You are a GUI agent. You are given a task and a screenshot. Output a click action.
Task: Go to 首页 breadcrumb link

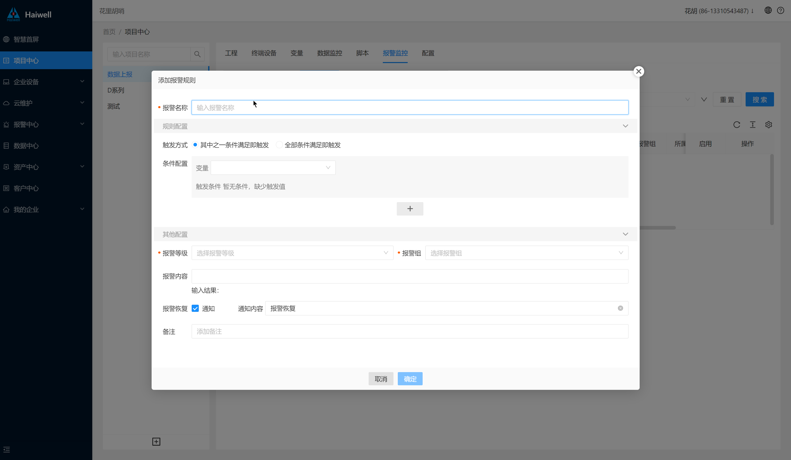click(x=109, y=32)
